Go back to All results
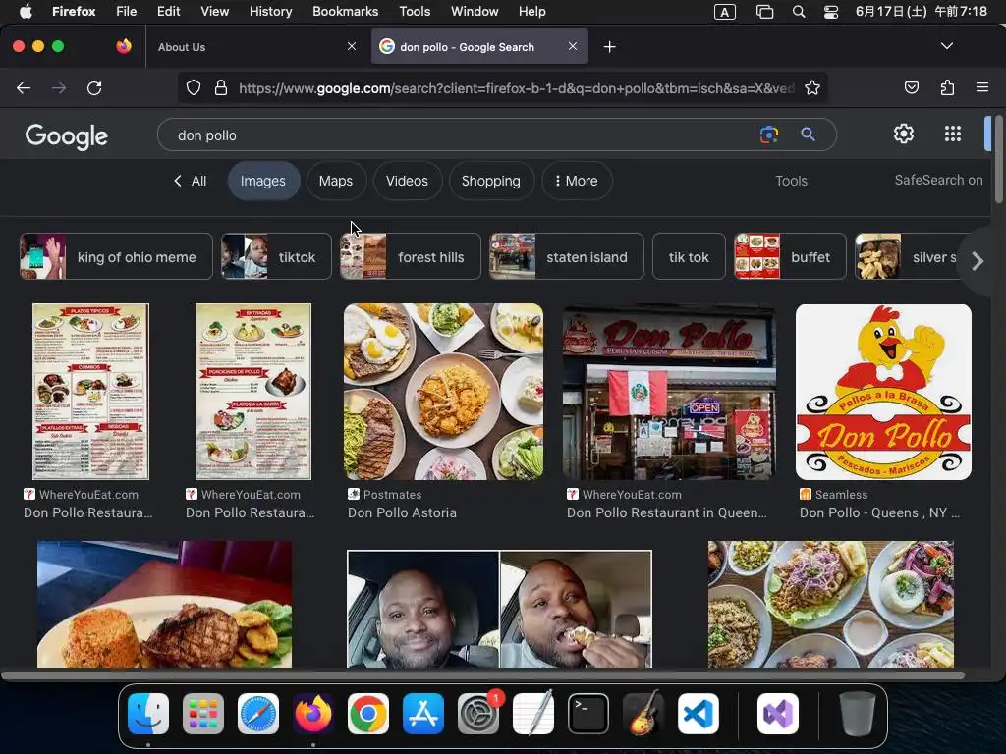 click(x=190, y=181)
